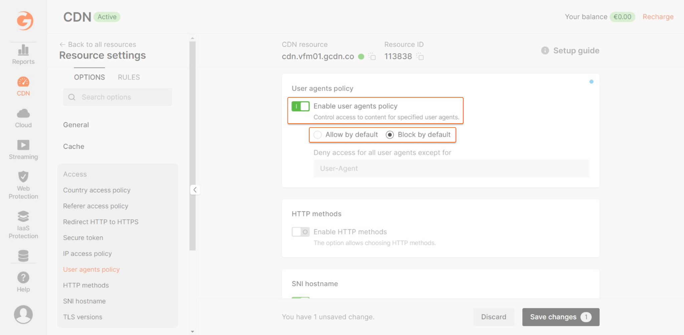The height and width of the screenshot is (335, 684).
Task: Disable the user agents policy toggle
Action: click(x=300, y=106)
